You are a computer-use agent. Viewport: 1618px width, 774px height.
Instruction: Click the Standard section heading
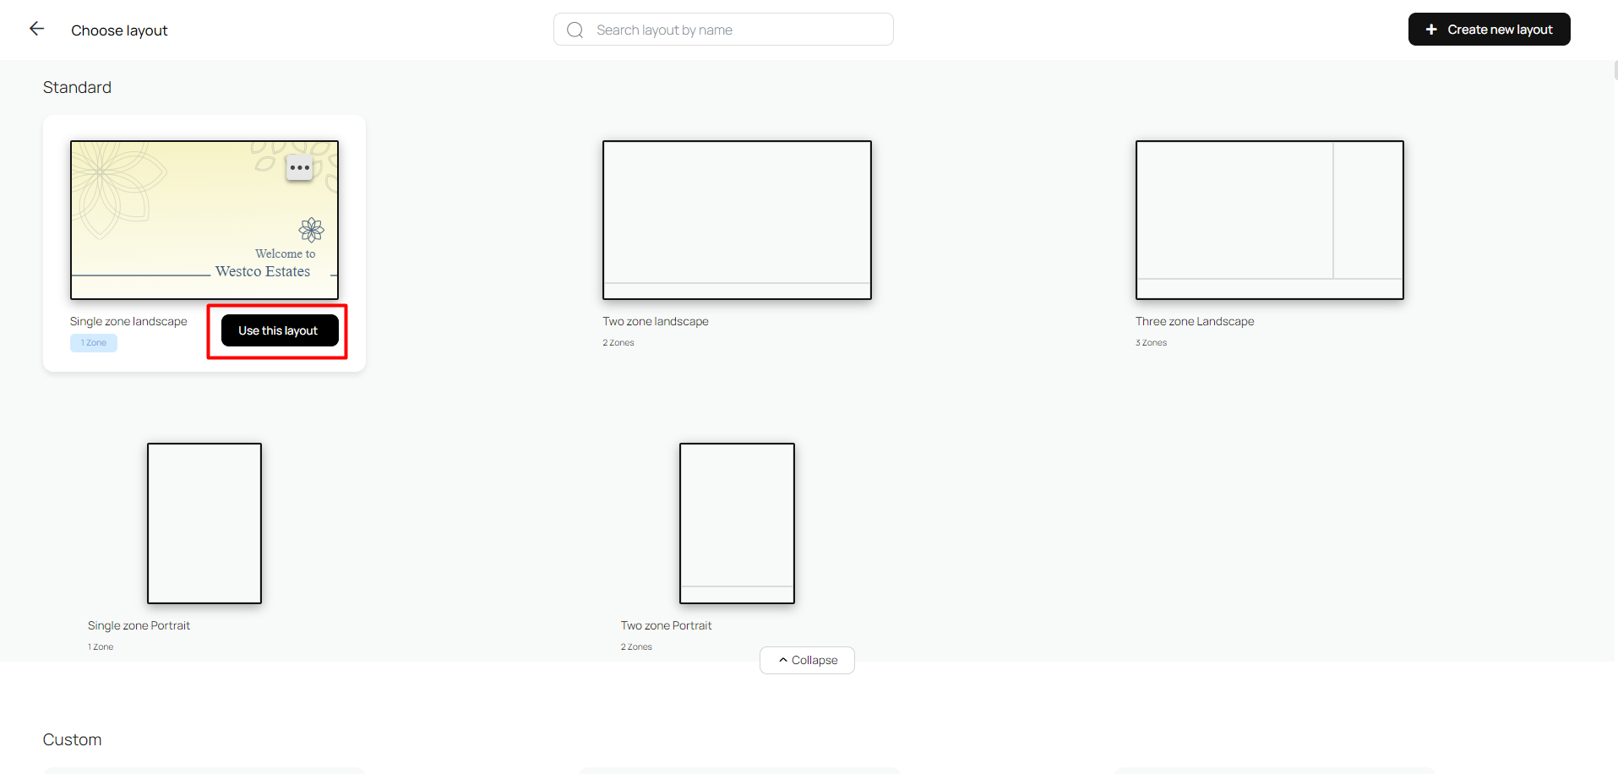[x=77, y=87]
